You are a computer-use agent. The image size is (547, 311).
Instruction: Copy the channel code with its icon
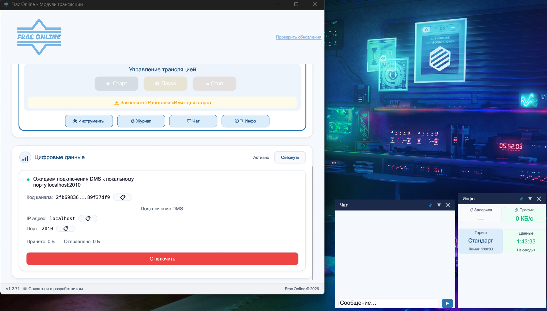pyautogui.click(x=123, y=197)
